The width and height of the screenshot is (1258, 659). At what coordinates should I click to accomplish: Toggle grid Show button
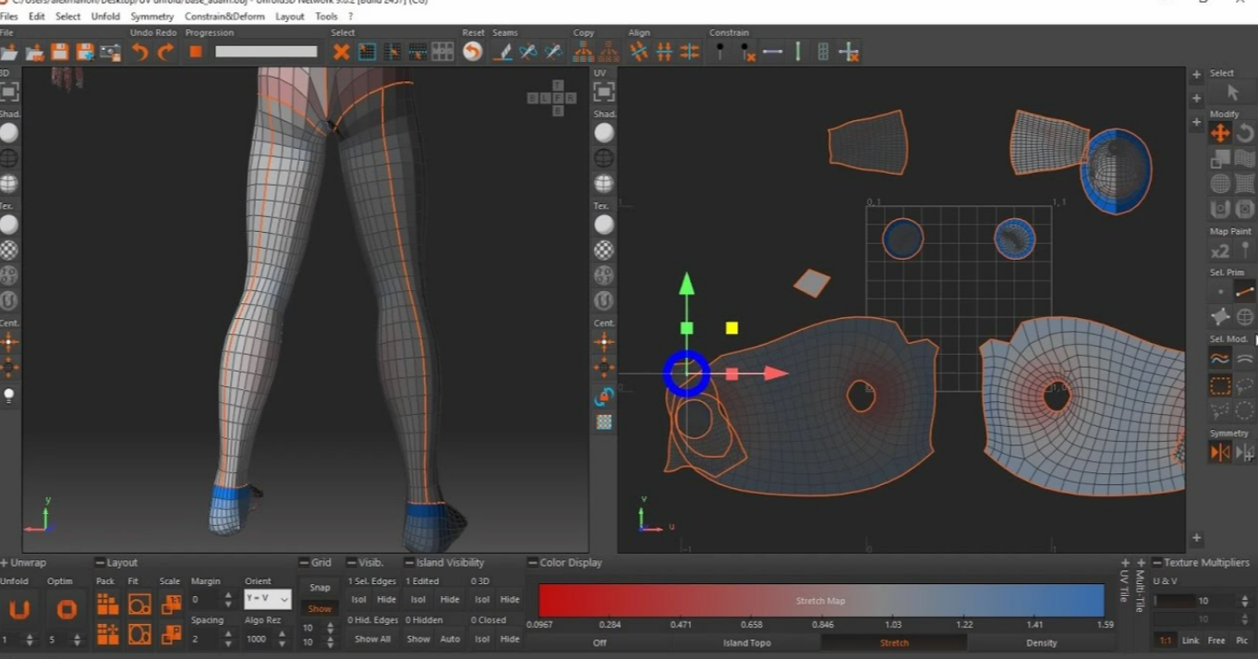(320, 608)
